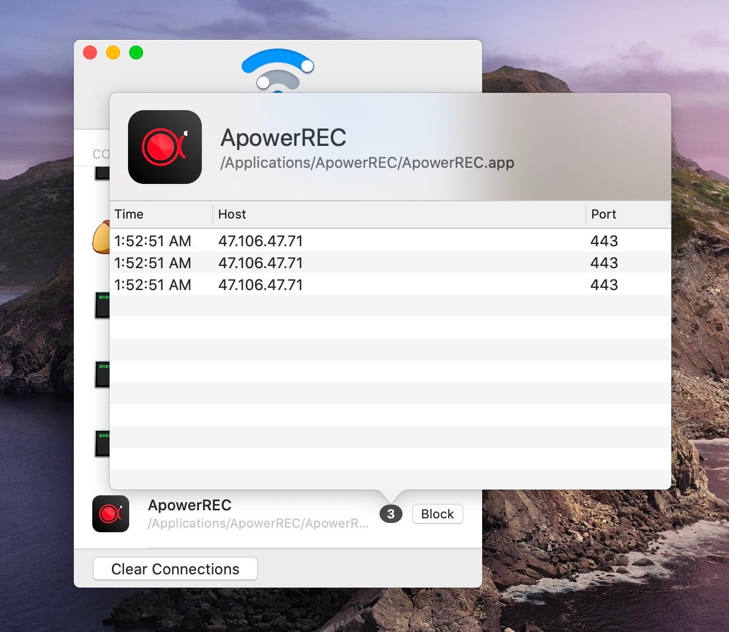Click port 443 in the third connection row
This screenshot has width=729, height=632.
tap(604, 285)
